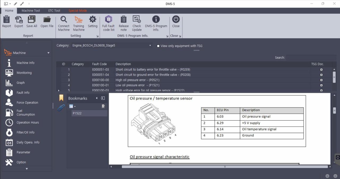
Task: Open DMS-5 Program Info
Action: point(156,23)
